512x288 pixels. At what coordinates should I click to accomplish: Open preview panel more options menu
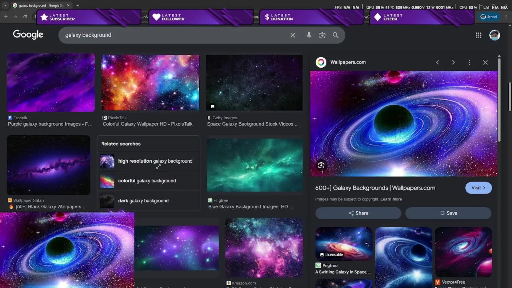[469, 62]
